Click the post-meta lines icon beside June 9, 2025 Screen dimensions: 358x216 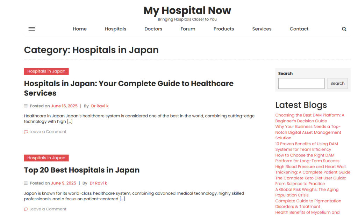pos(26,183)
